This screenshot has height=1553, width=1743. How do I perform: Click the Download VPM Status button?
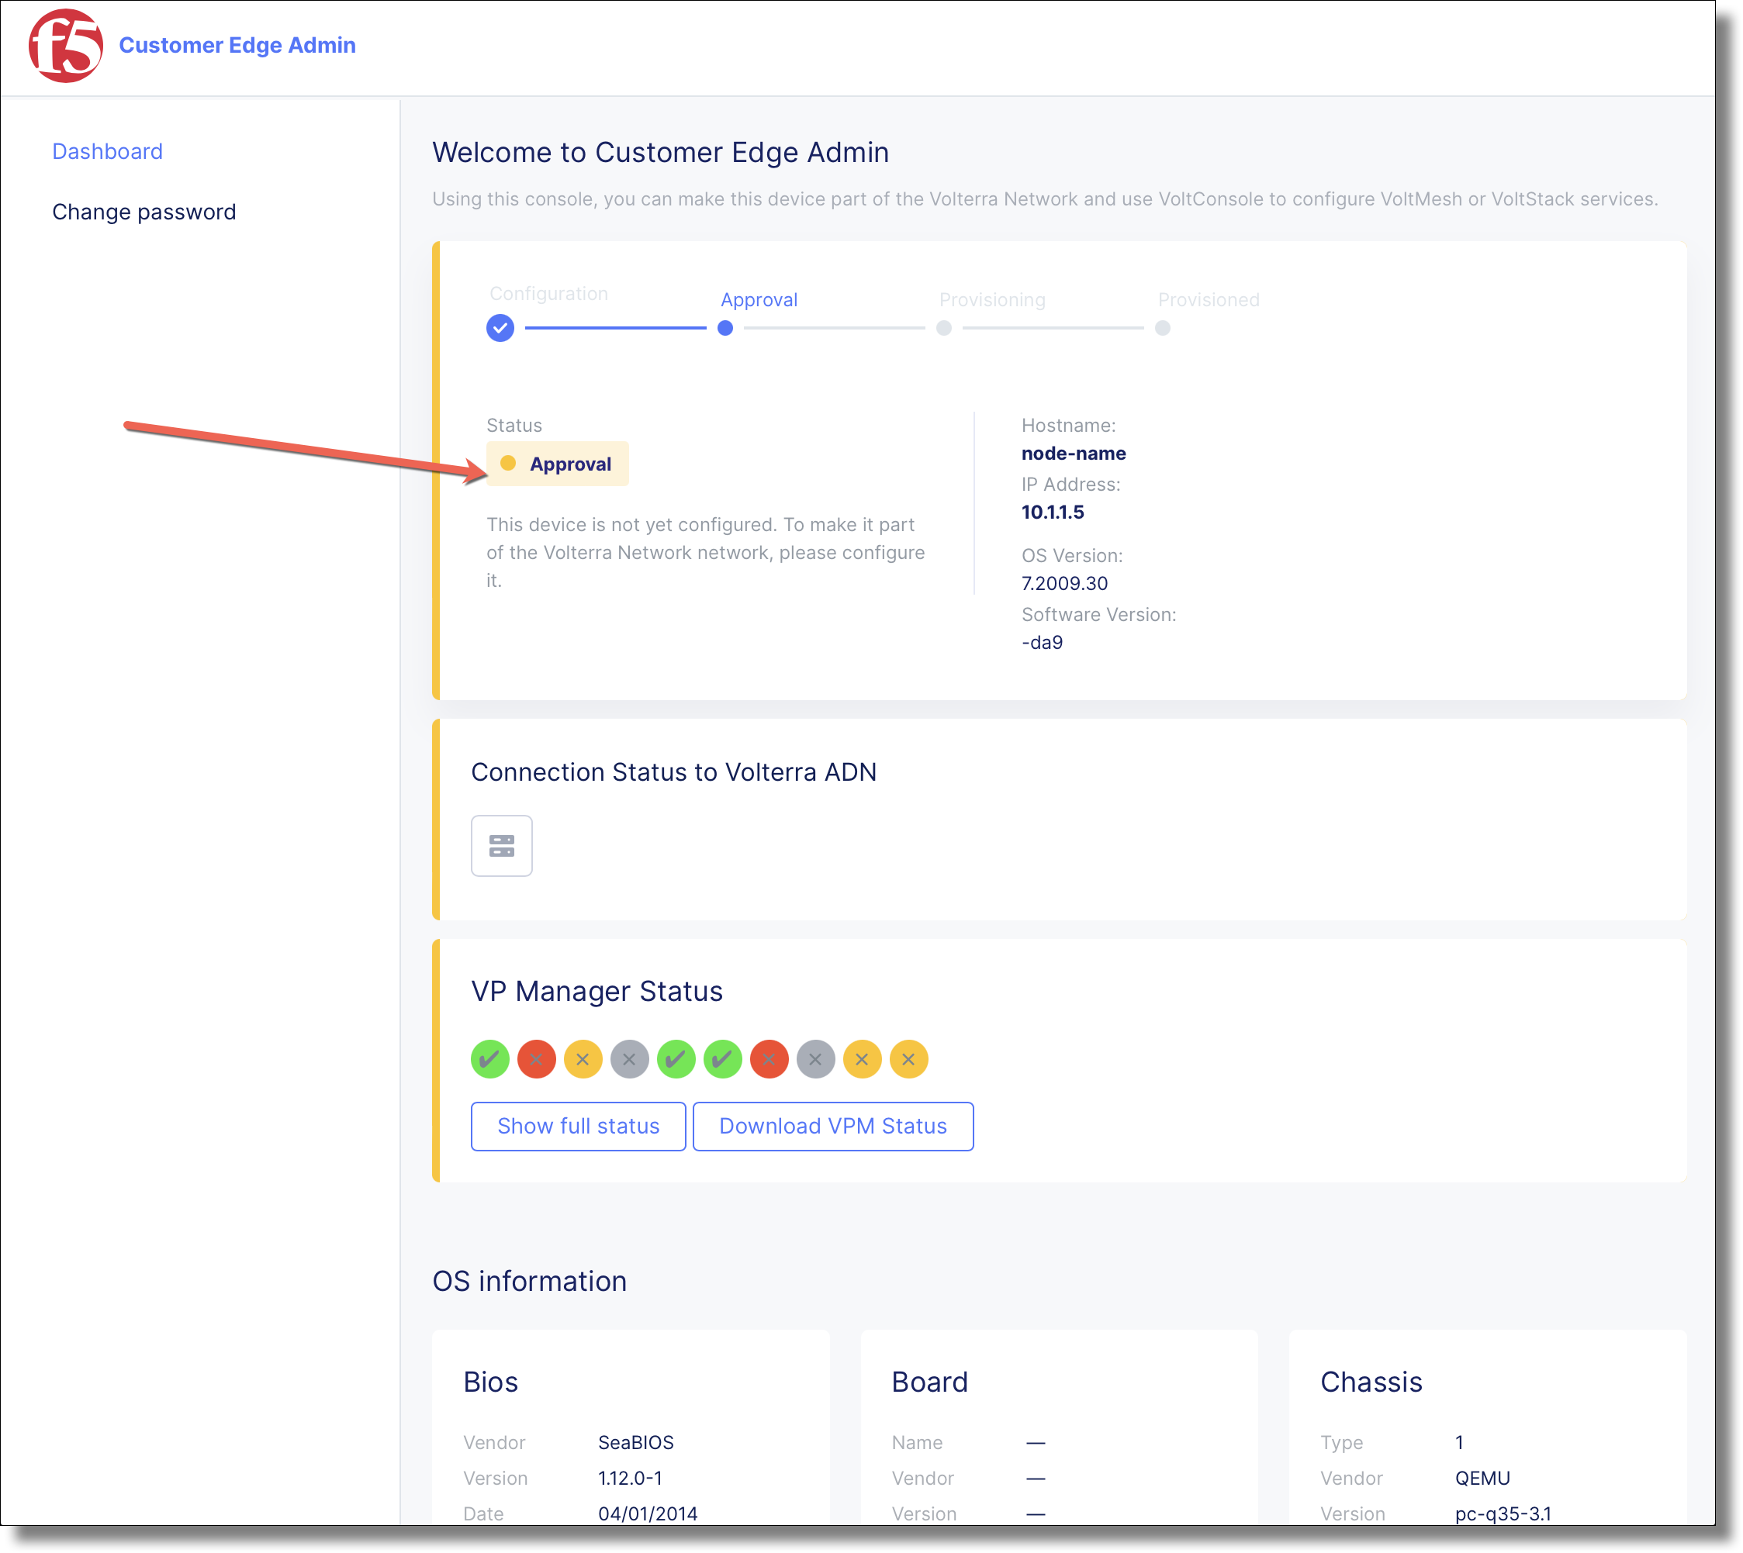click(x=833, y=1127)
